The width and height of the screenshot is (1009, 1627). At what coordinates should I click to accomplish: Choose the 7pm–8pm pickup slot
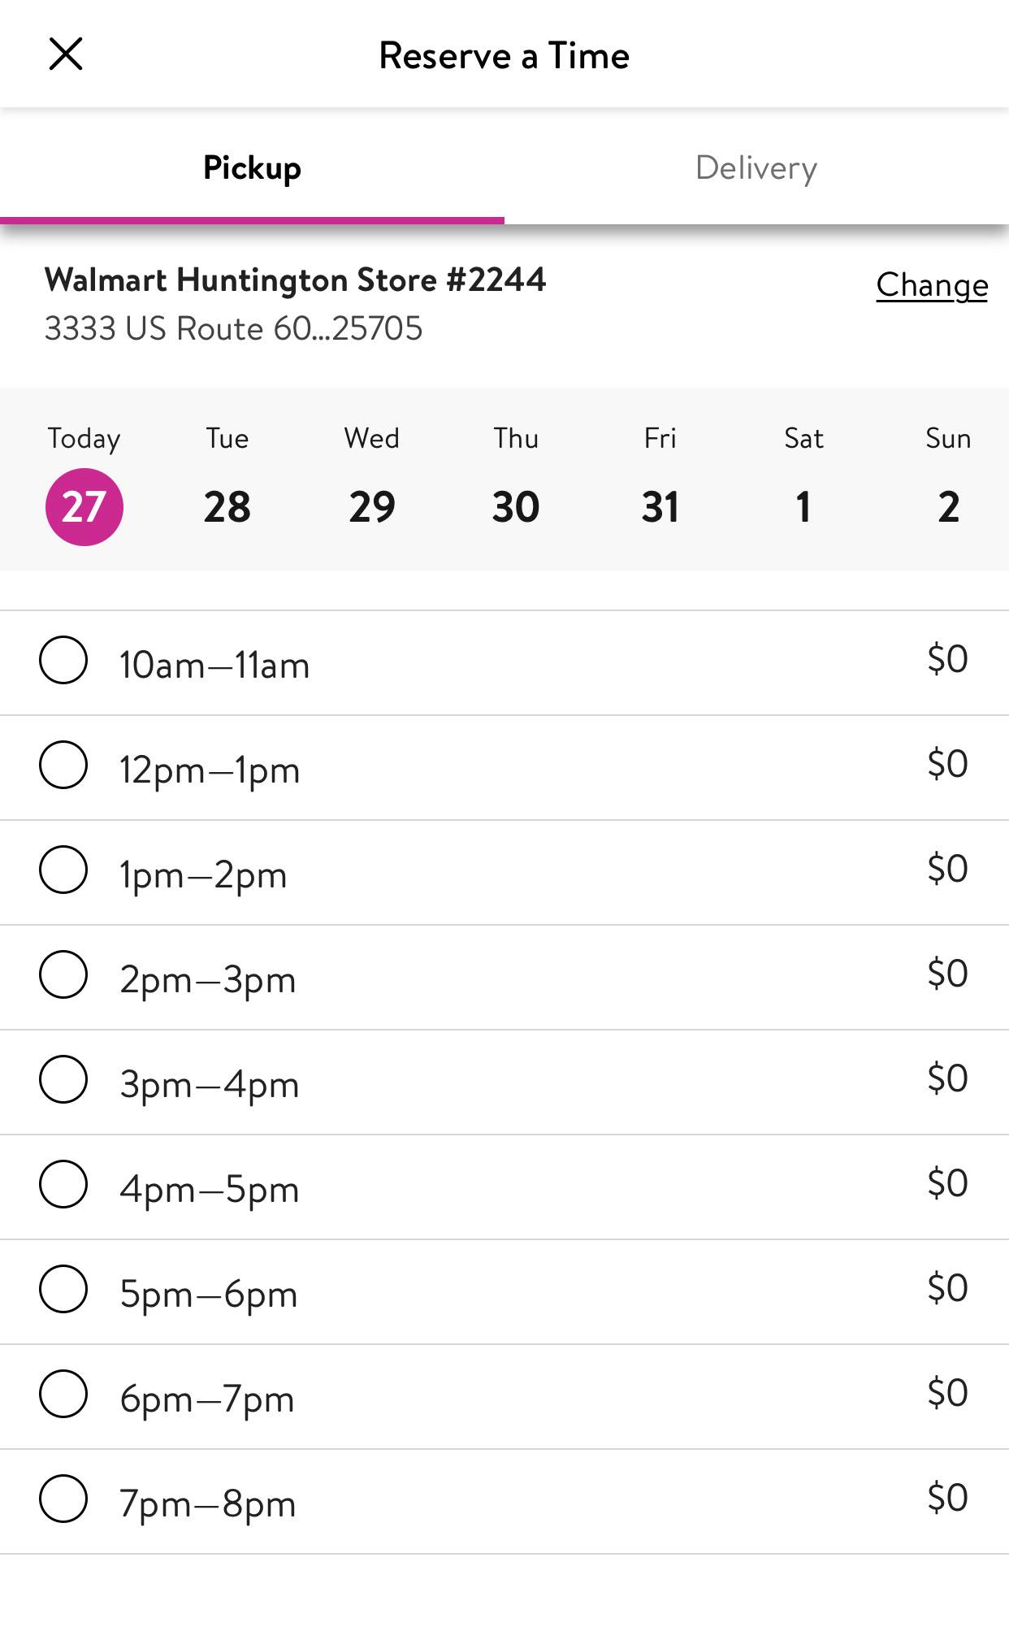(x=63, y=1499)
